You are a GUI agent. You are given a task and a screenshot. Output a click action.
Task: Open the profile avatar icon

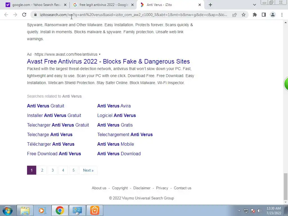[x=273, y=15]
